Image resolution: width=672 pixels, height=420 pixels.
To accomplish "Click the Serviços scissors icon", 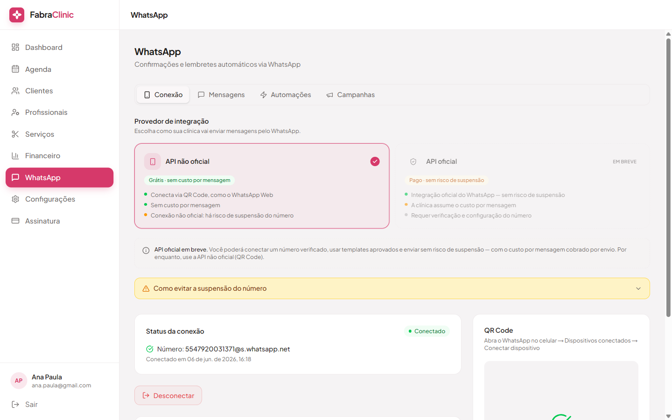I will 15,134.
